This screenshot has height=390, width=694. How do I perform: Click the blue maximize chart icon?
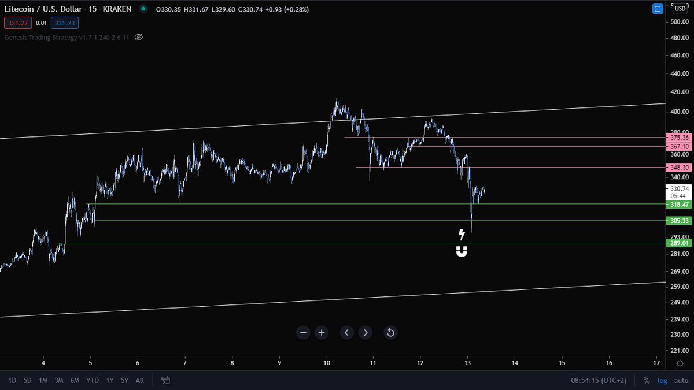click(x=658, y=9)
